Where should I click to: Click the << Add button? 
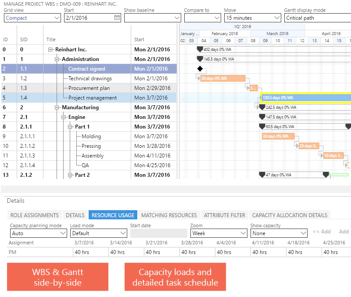click(x=322, y=232)
